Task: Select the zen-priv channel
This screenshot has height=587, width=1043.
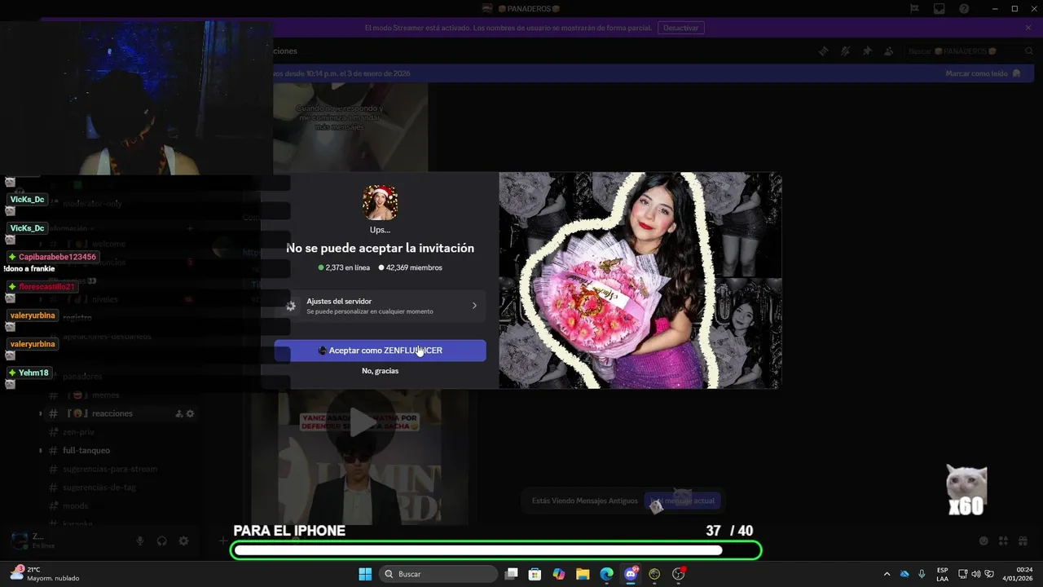Action: pyautogui.click(x=78, y=432)
